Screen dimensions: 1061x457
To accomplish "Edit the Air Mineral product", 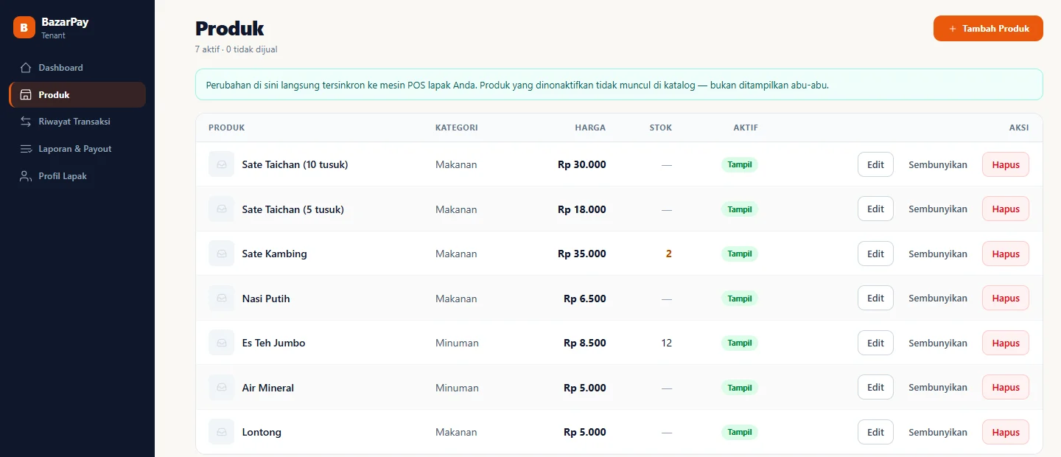I will point(875,388).
